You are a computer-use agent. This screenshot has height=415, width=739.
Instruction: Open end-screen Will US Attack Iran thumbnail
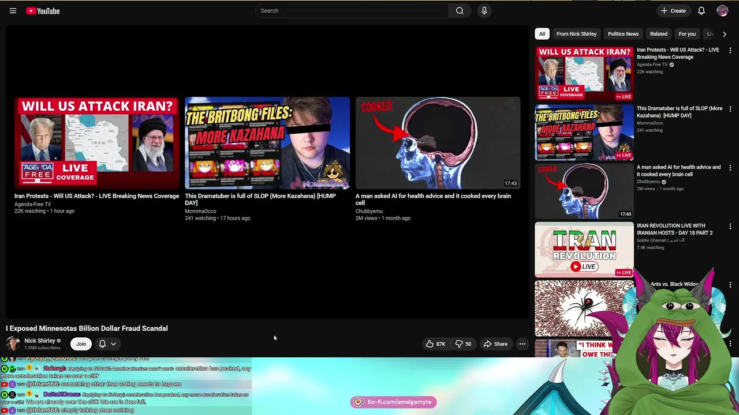tap(96, 143)
